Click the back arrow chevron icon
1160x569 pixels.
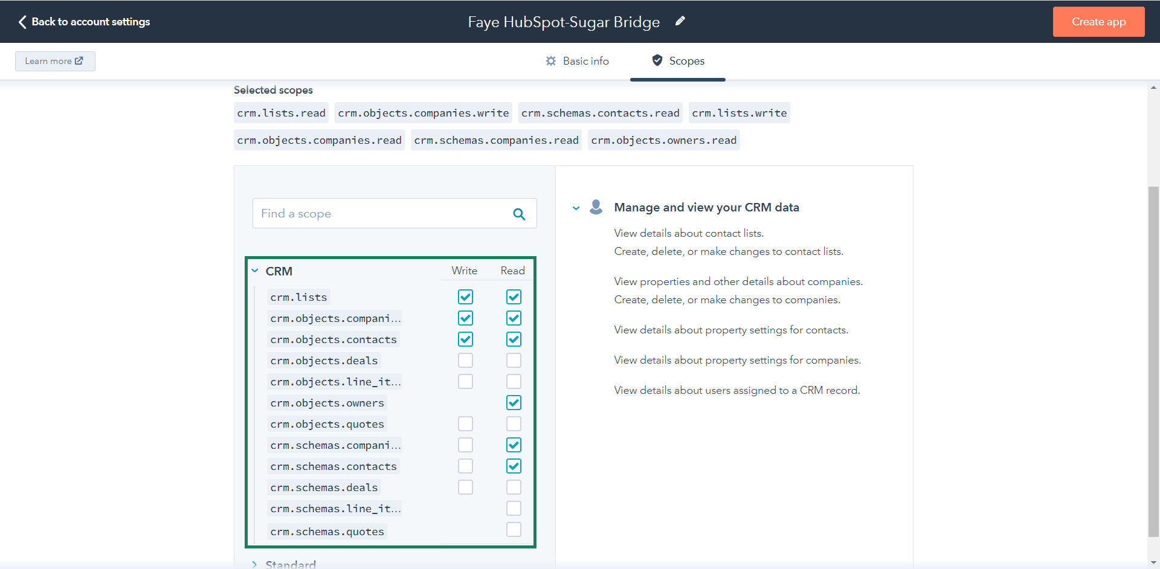pyautogui.click(x=22, y=22)
